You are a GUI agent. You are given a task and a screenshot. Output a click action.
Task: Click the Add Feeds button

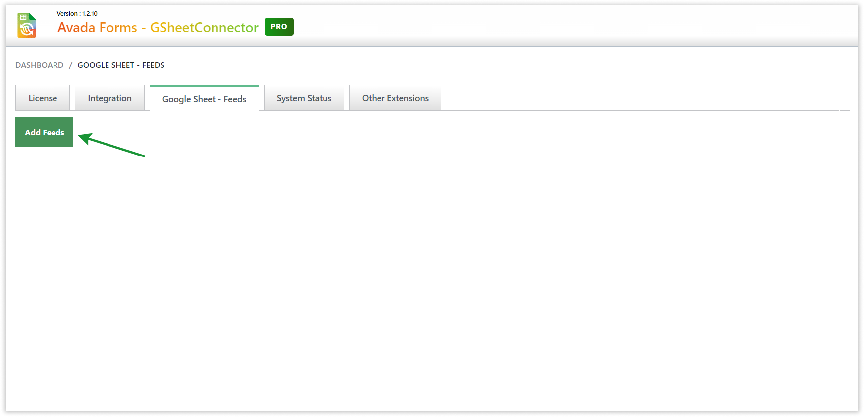(45, 132)
